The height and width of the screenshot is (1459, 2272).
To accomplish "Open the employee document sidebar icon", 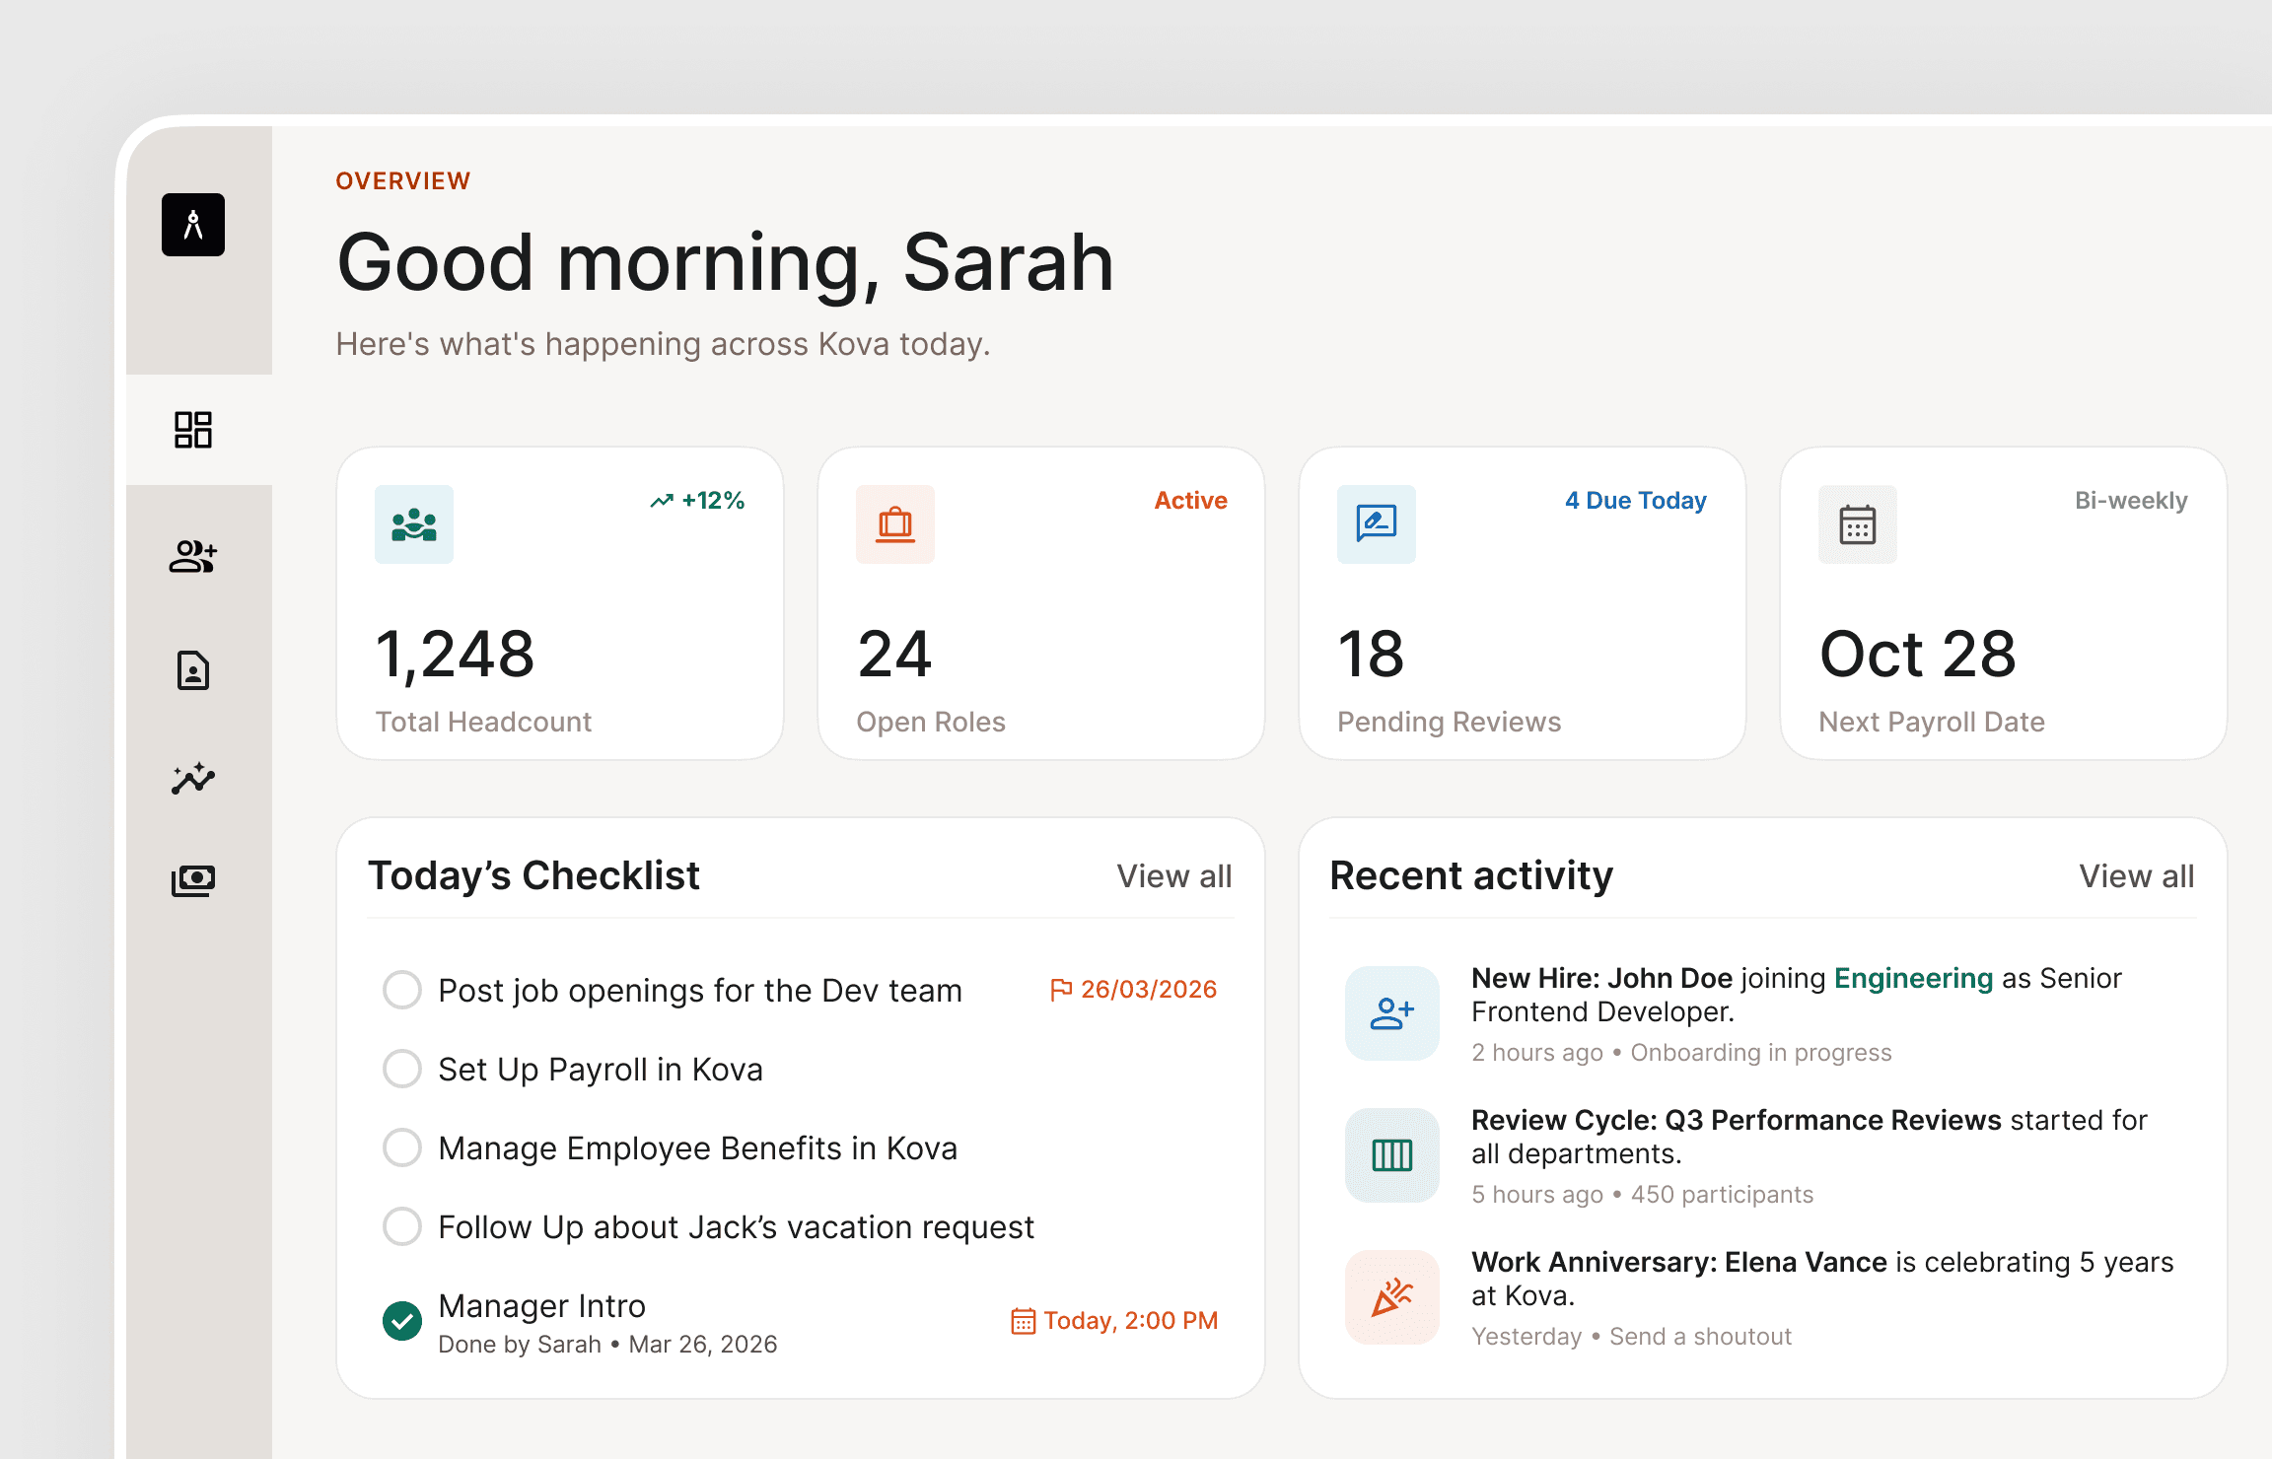I will pos(193,670).
